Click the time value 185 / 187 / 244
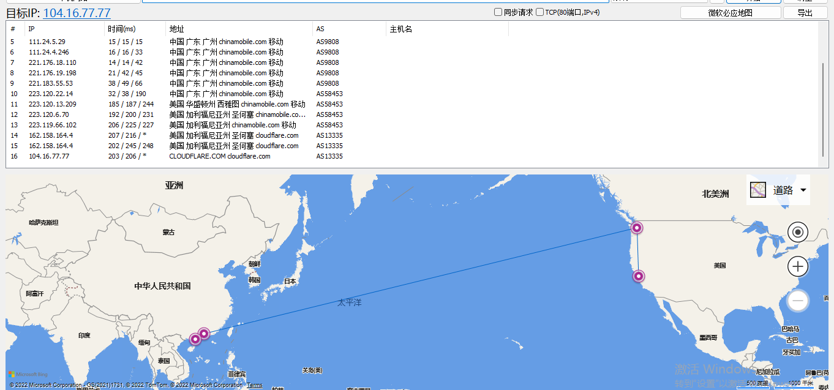Screen dimensions: 834x390 [x=131, y=104]
